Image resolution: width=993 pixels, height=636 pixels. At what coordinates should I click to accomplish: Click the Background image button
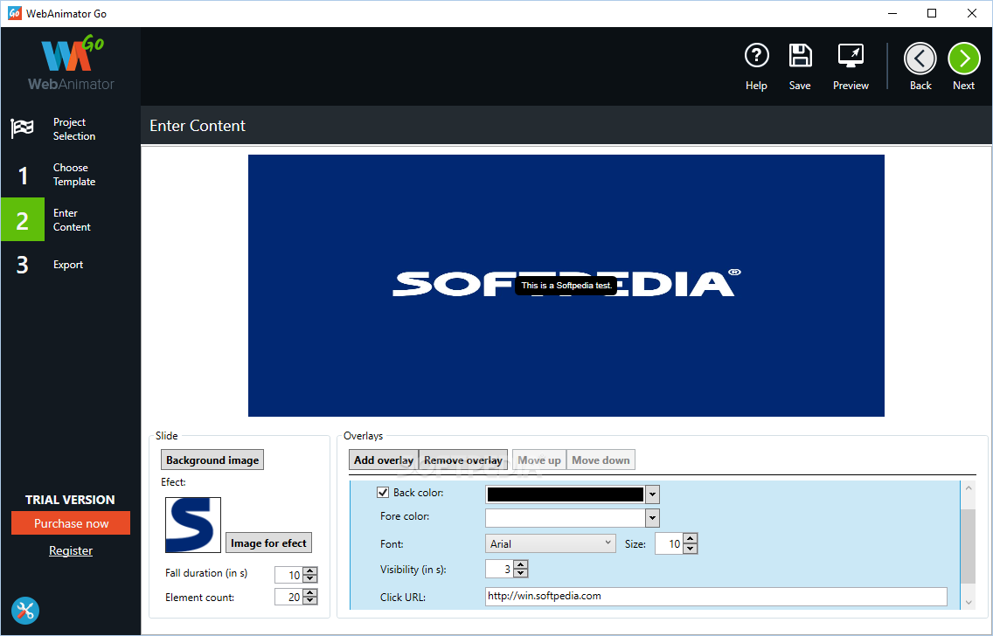click(x=212, y=460)
